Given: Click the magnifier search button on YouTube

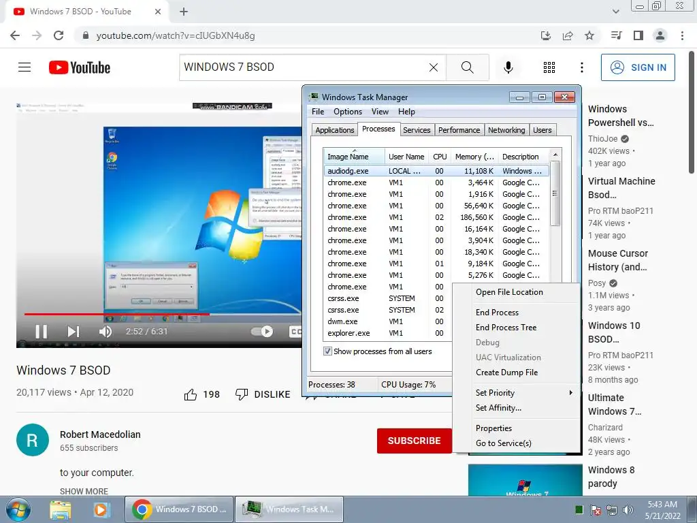Looking at the screenshot, I should coord(467,67).
